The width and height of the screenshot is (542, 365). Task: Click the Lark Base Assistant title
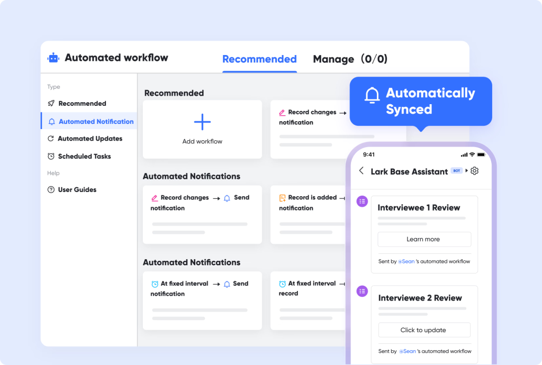coord(409,171)
